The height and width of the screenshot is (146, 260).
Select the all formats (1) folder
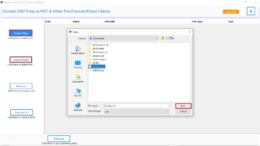[x=98, y=52]
